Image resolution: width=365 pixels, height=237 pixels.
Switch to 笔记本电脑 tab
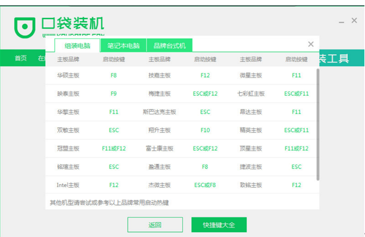[123, 46]
